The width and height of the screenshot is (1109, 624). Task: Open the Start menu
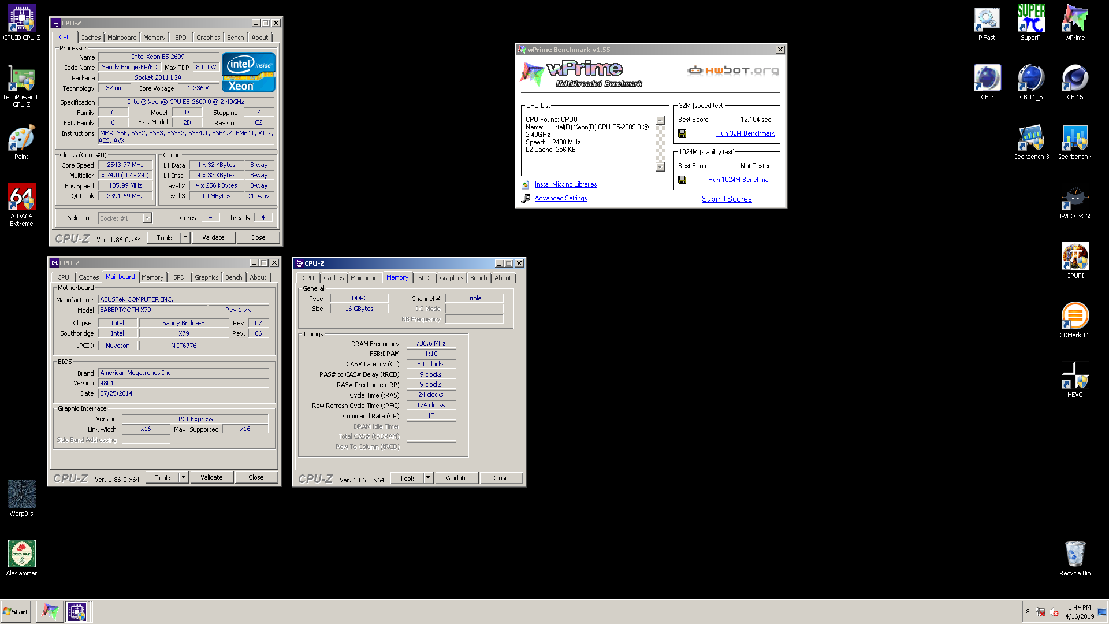coord(16,611)
